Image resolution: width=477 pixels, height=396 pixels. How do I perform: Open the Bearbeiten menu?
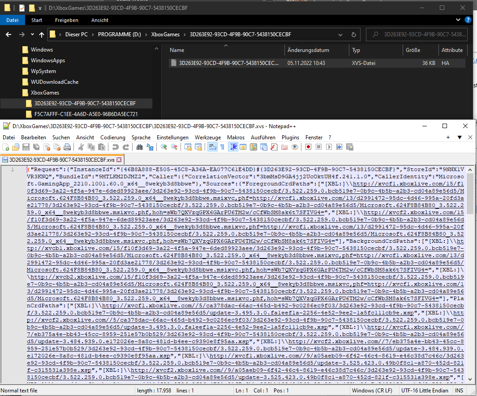coord(34,138)
